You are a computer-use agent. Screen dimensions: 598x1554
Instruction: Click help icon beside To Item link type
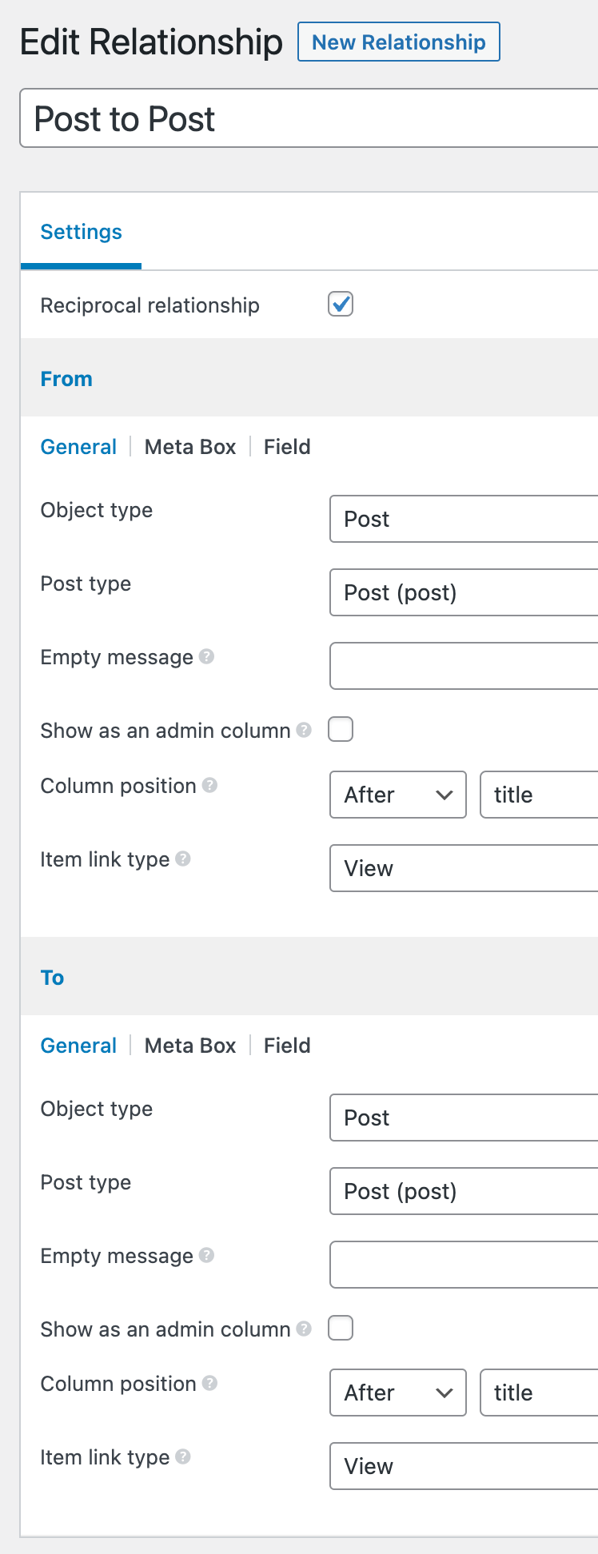click(x=183, y=1457)
